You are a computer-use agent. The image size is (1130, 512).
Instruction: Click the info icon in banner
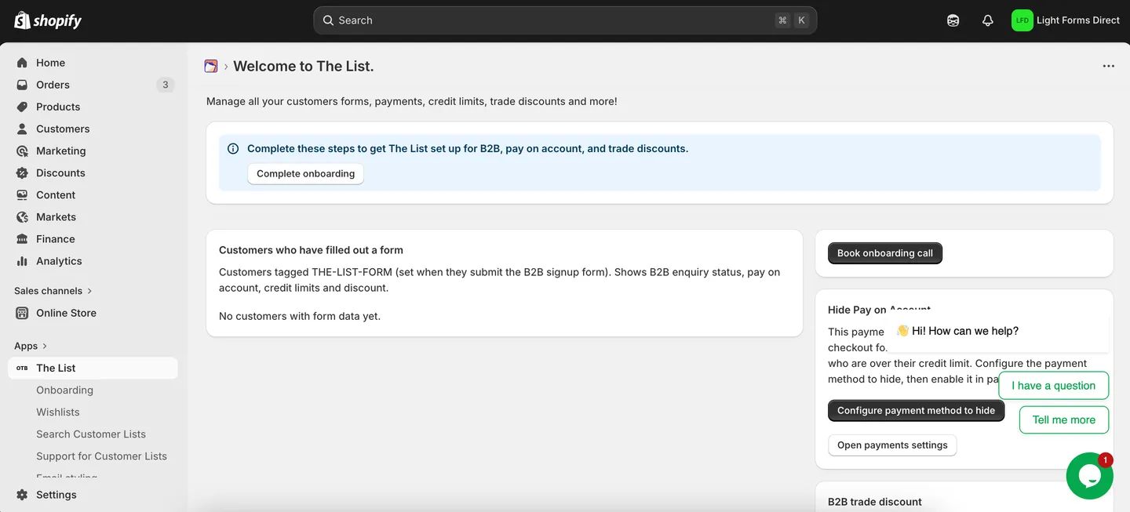[x=233, y=148]
